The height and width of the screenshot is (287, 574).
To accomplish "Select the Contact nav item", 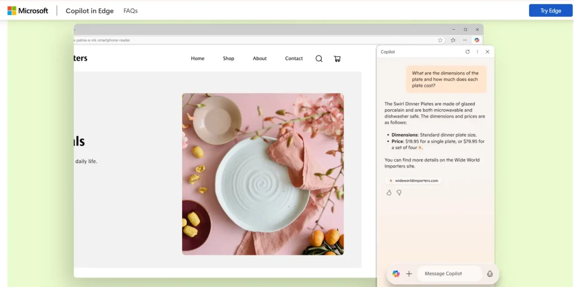I will [294, 58].
